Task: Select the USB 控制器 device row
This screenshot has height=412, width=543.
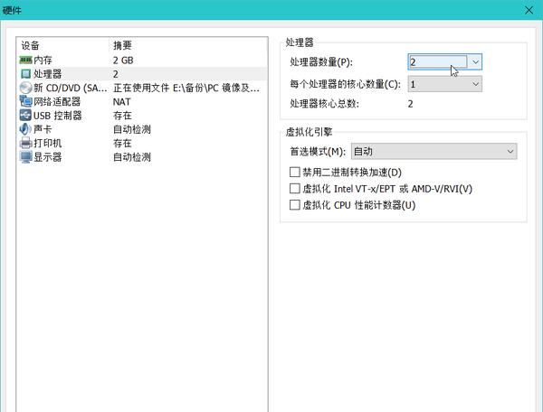Action: click(x=142, y=116)
